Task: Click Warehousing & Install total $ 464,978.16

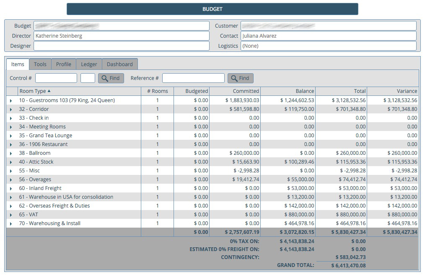Action: [x=351, y=223]
